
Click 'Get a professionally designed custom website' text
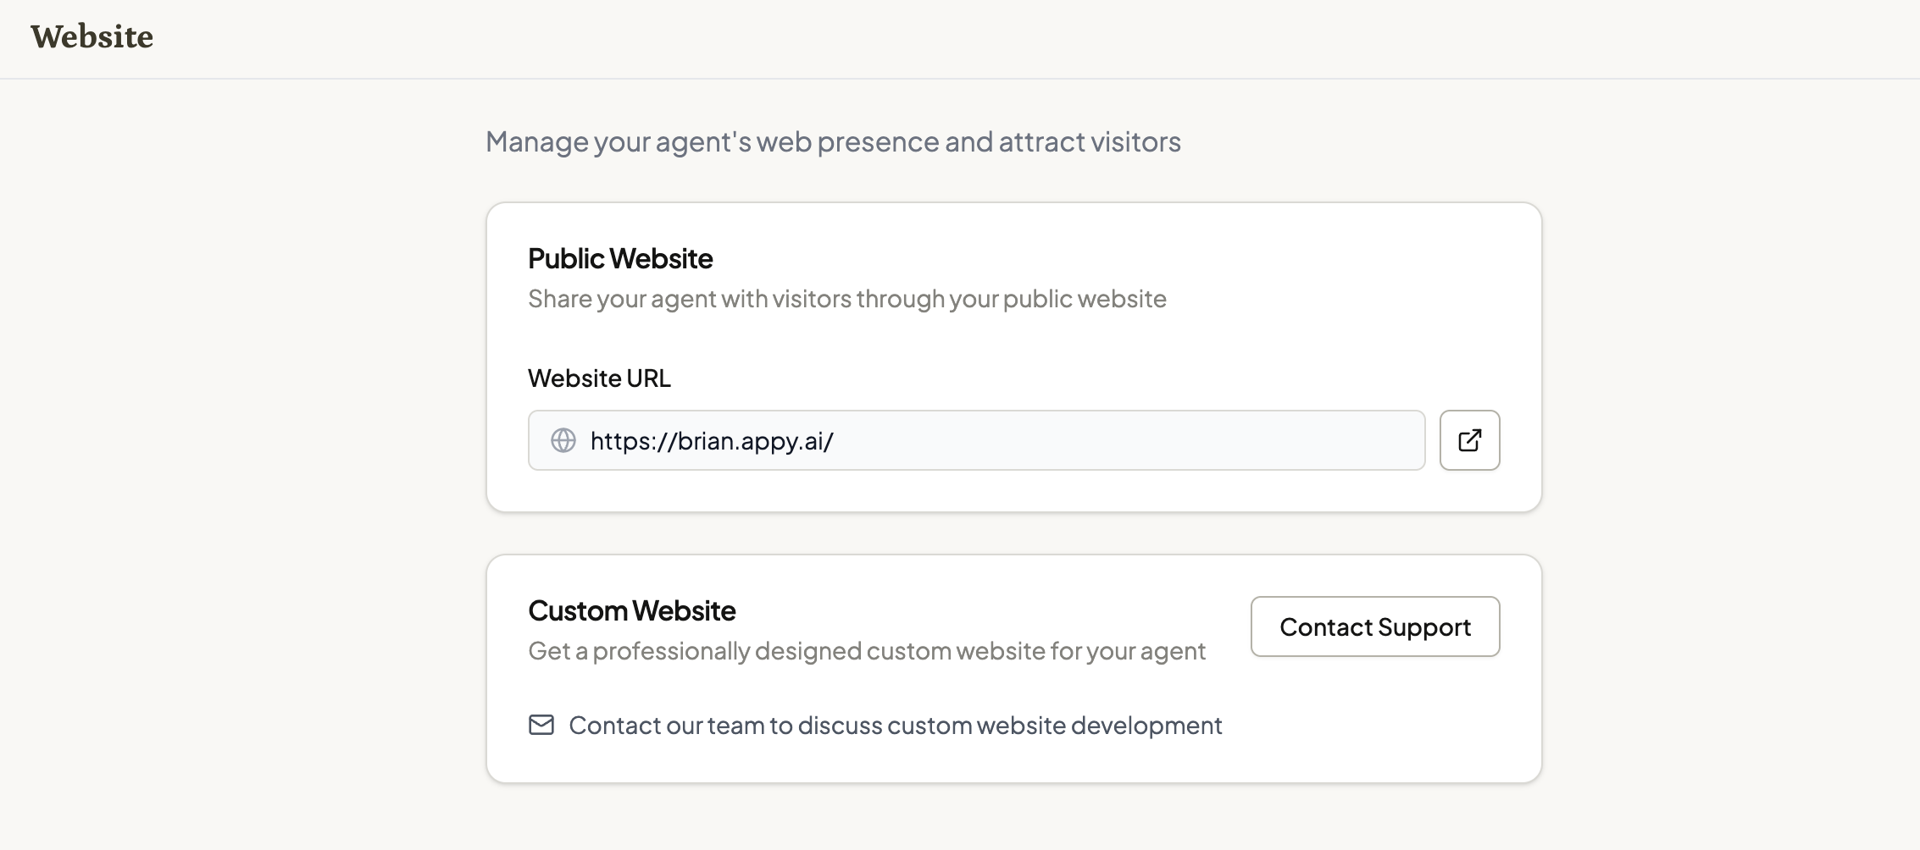pyautogui.click(x=867, y=651)
